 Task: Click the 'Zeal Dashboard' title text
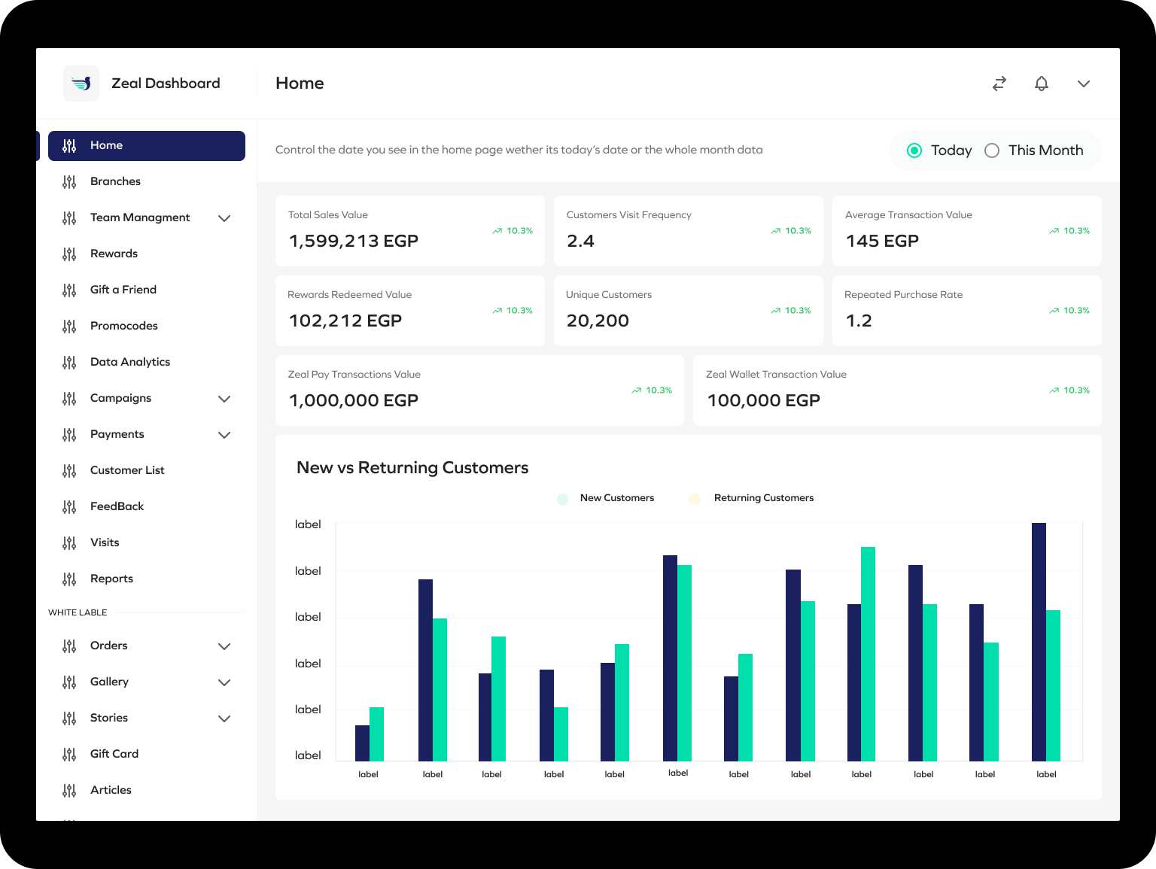tap(166, 84)
